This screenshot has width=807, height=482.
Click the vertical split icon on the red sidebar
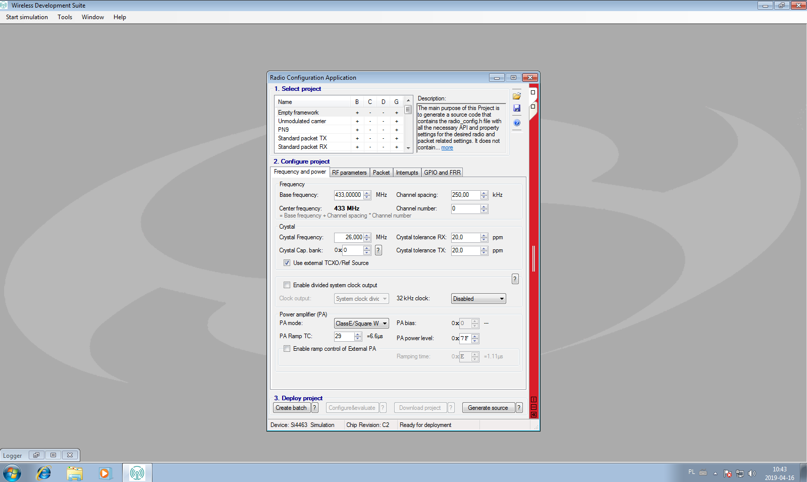tap(533, 400)
